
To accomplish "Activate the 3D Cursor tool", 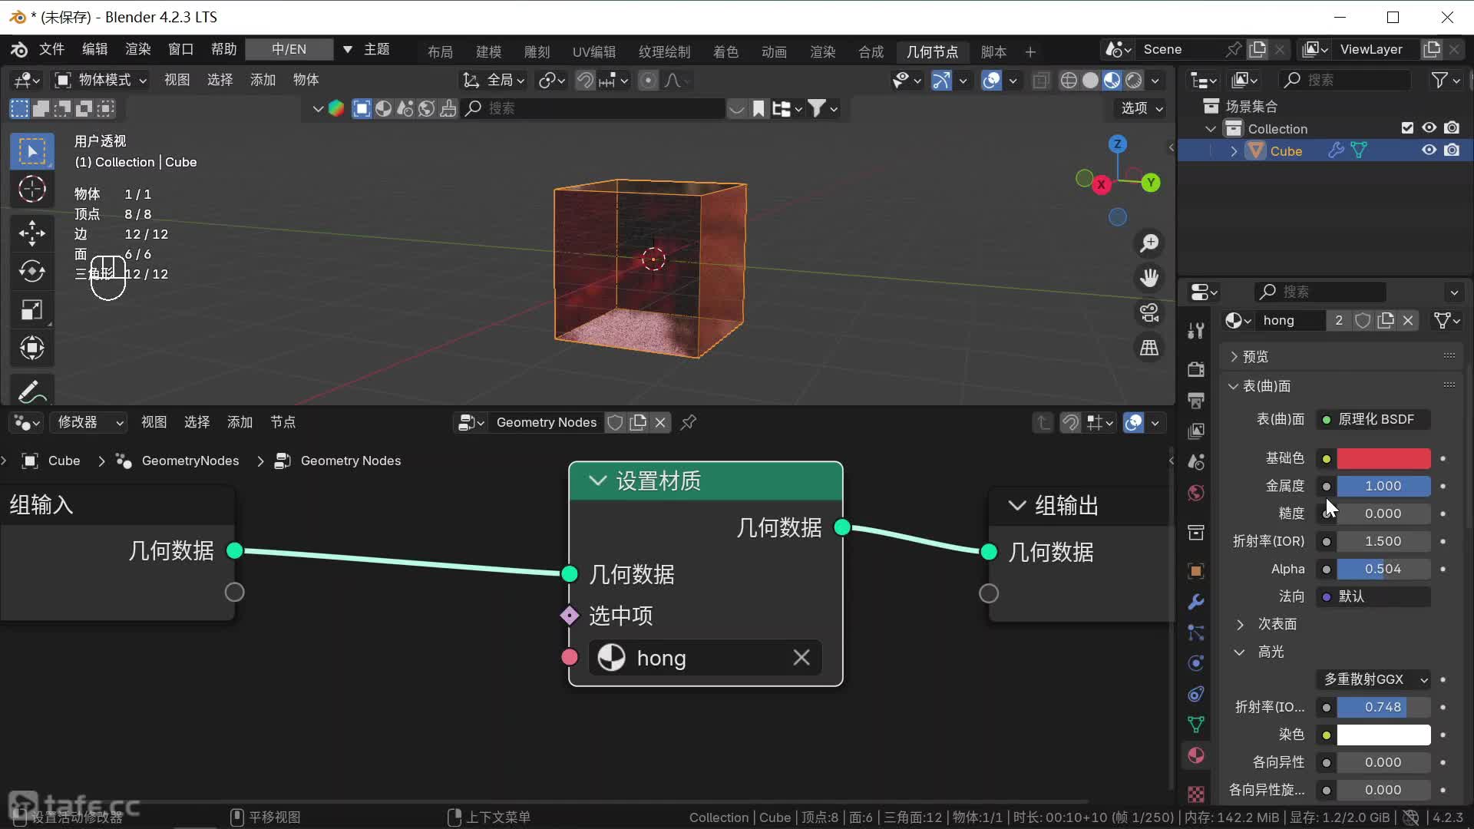I will pyautogui.click(x=31, y=189).
